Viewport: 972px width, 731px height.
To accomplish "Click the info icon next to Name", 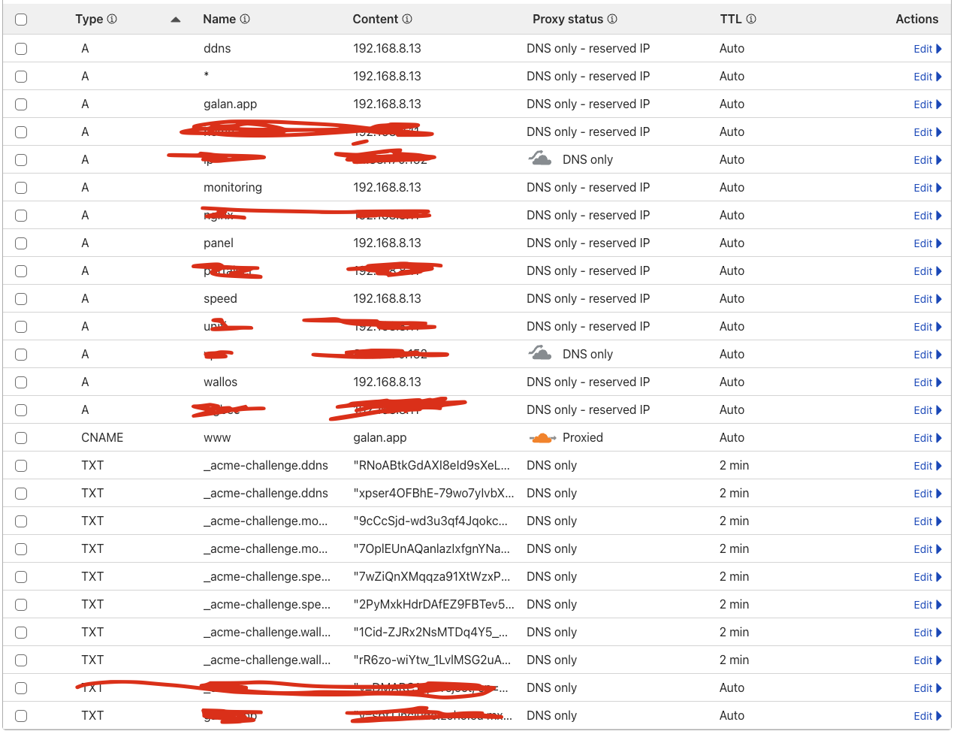I will (245, 19).
